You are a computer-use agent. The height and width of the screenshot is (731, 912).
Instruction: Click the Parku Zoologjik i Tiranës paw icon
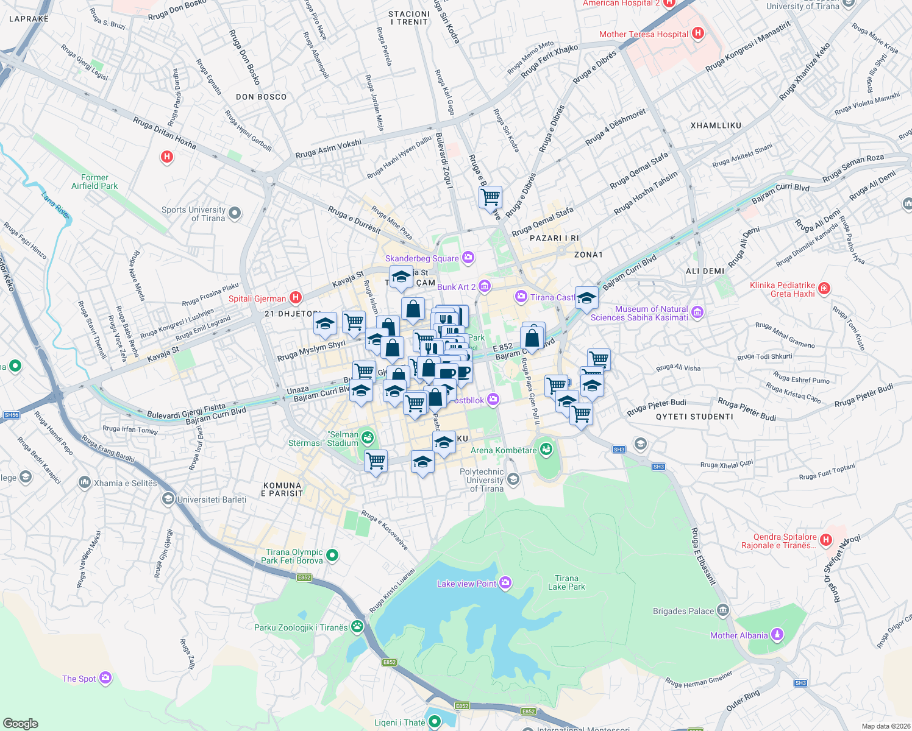coord(357,626)
